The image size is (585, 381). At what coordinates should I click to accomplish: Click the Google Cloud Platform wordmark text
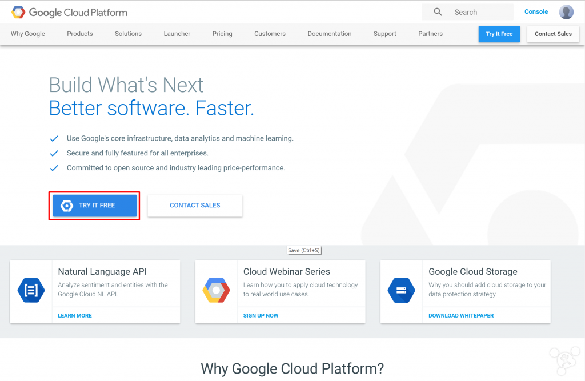click(x=78, y=13)
